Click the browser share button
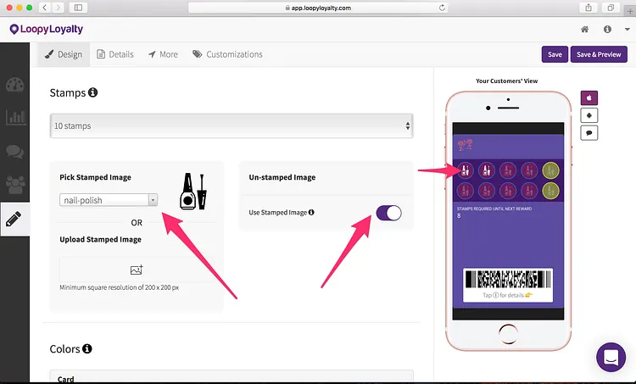 (x=589, y=8)
